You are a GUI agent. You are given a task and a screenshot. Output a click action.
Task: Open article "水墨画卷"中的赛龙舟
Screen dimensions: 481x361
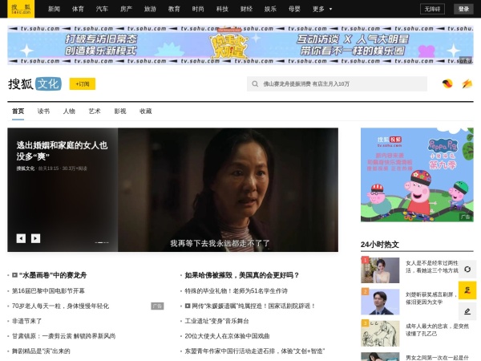(53, 275)
